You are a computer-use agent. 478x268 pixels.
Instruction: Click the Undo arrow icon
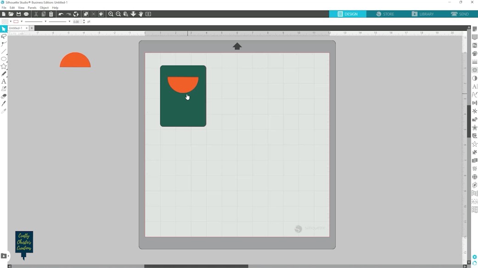(61, 14)
